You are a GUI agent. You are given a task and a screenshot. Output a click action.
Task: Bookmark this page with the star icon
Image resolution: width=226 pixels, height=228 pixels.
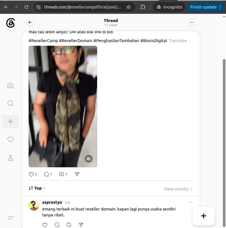(x=128, y=7)
